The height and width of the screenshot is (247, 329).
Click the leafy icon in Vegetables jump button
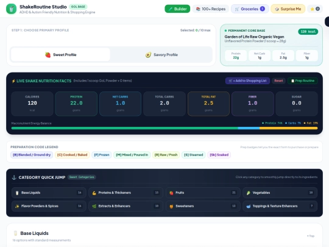[x=249, y=193]
